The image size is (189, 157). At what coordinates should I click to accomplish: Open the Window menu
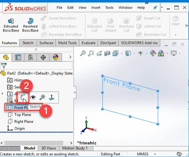[125, 8]
